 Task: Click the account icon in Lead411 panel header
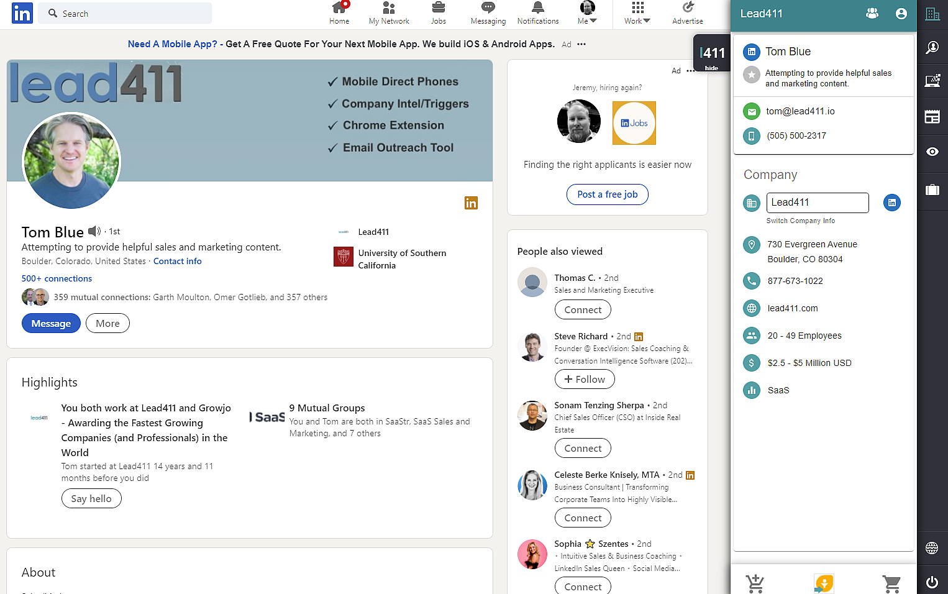(901, 13)
